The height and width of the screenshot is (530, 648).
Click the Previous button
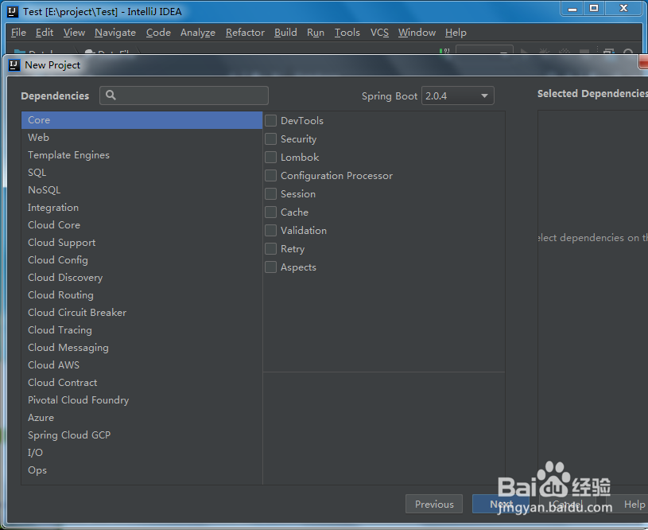coord(434,504)
